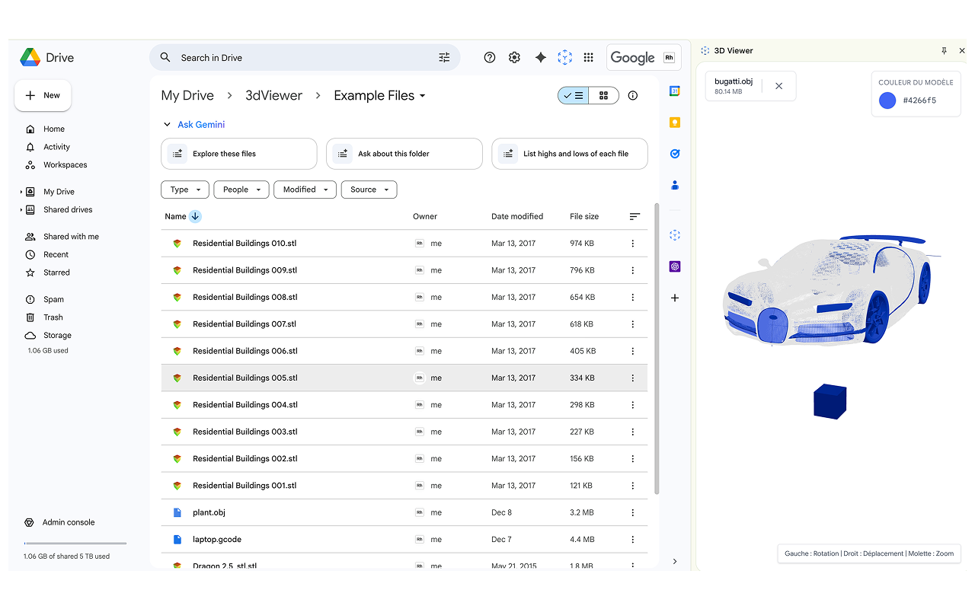This screenshot has height=609, width=975.
Task: Click the 3D Viewer icon in the toolbar
Action: point(564,57)
